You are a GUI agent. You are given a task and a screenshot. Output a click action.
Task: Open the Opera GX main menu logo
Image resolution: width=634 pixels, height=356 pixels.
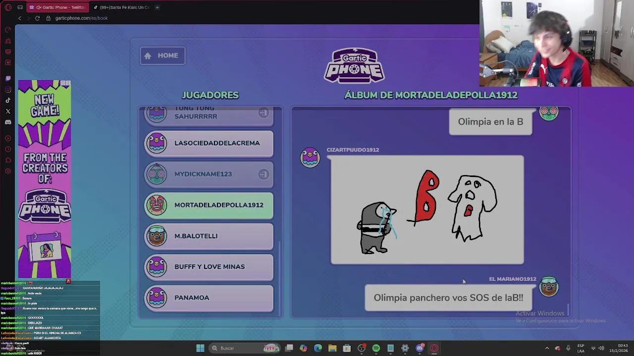tap(8, 7)
